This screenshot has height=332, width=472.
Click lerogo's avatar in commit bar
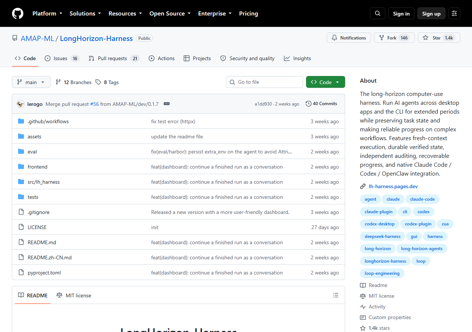[21, 104]
